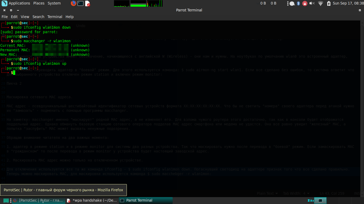Click the Parrot logo menu icon

[x=4, y=3]
